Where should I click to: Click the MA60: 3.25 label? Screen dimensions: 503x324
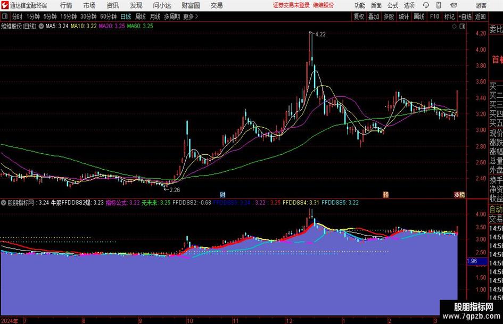click(140, 26)
